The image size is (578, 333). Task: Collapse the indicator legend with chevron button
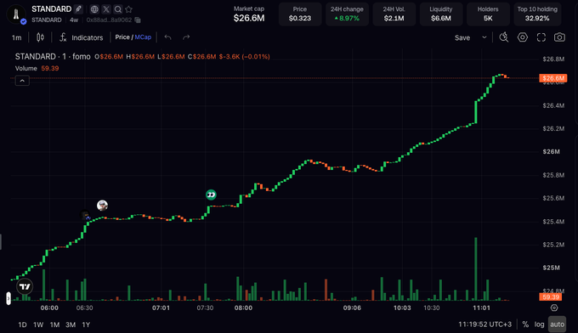(x=22, y=81)
